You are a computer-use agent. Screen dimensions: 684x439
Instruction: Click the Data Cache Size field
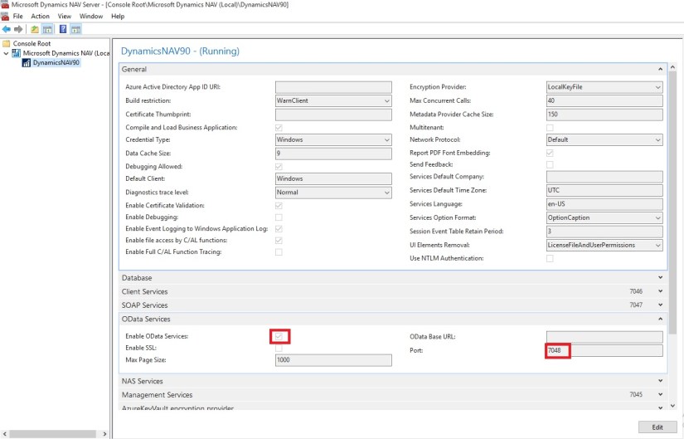tap(333, 154)
